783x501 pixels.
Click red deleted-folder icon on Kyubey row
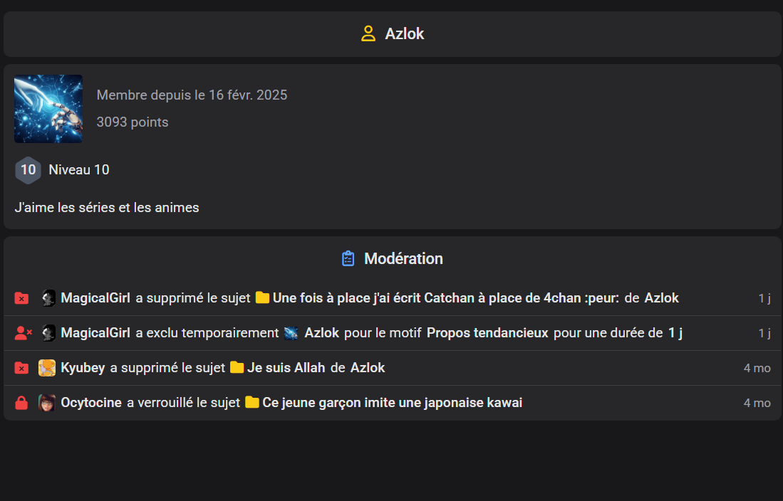21,368
